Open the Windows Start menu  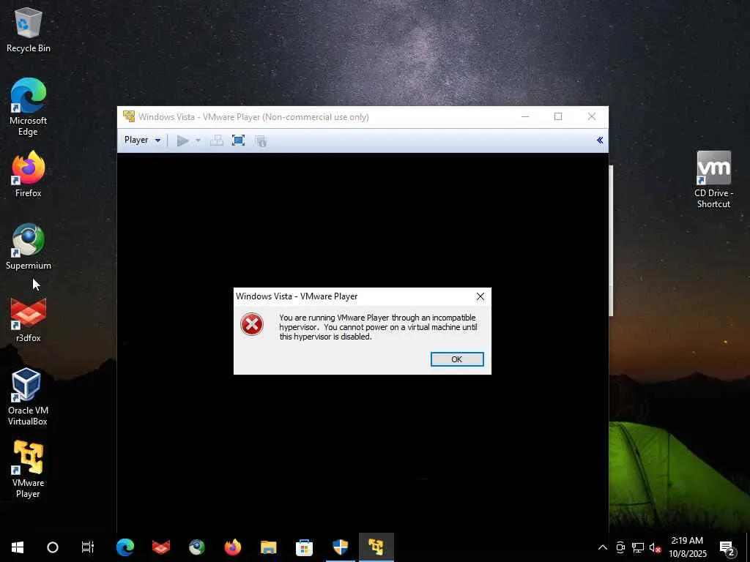[18, 547]
